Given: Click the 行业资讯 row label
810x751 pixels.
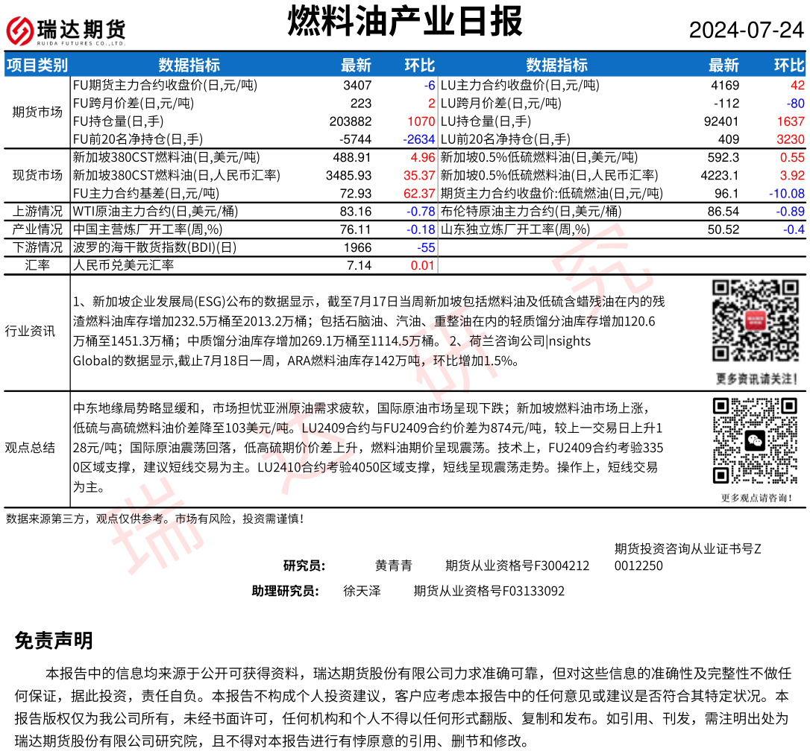Looking at the screenshot, I should [x=30, y=331].
